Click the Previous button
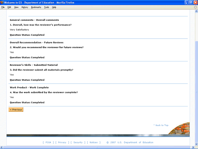The width and height of the screenshot is (198, 149). click(16, 110)
